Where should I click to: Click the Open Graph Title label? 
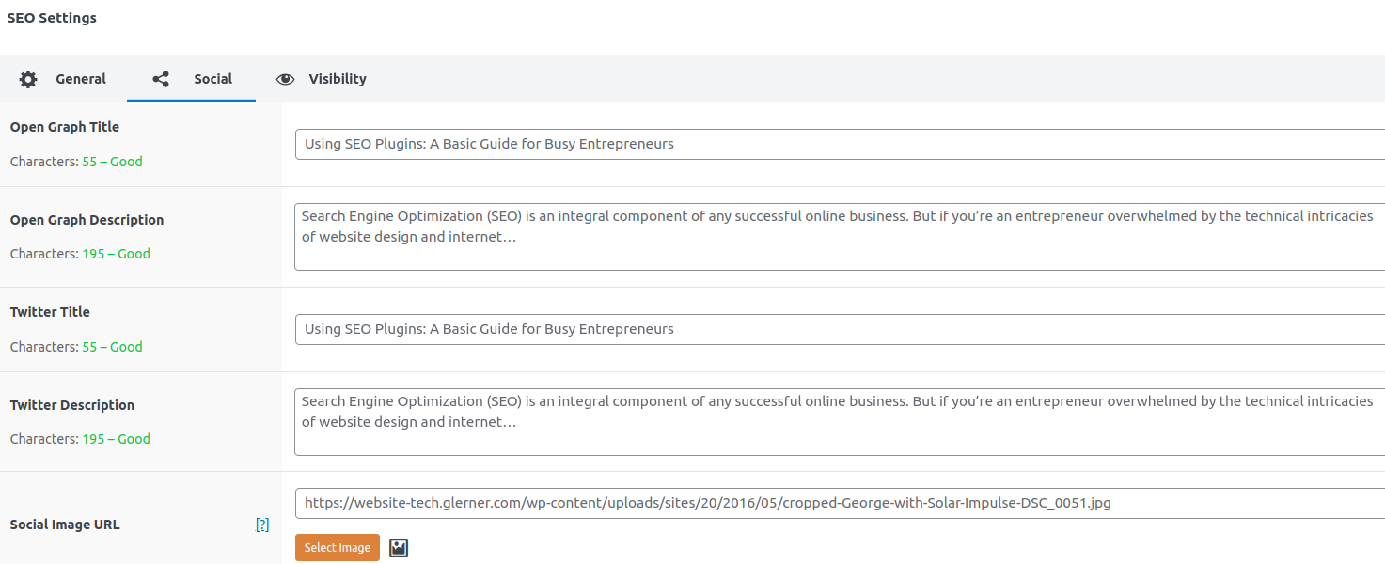tap(65, 127)
